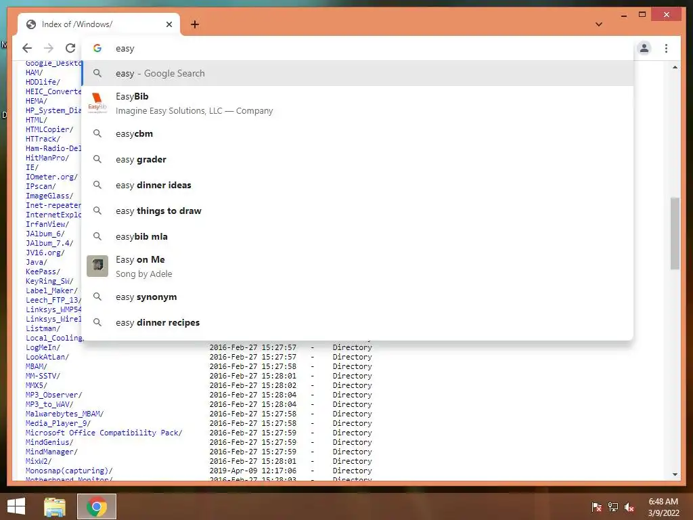This screenshot has width=693, height=520.
Task: Choose 'easy dinner ideas' suggestion
Action: pos(358,185)
